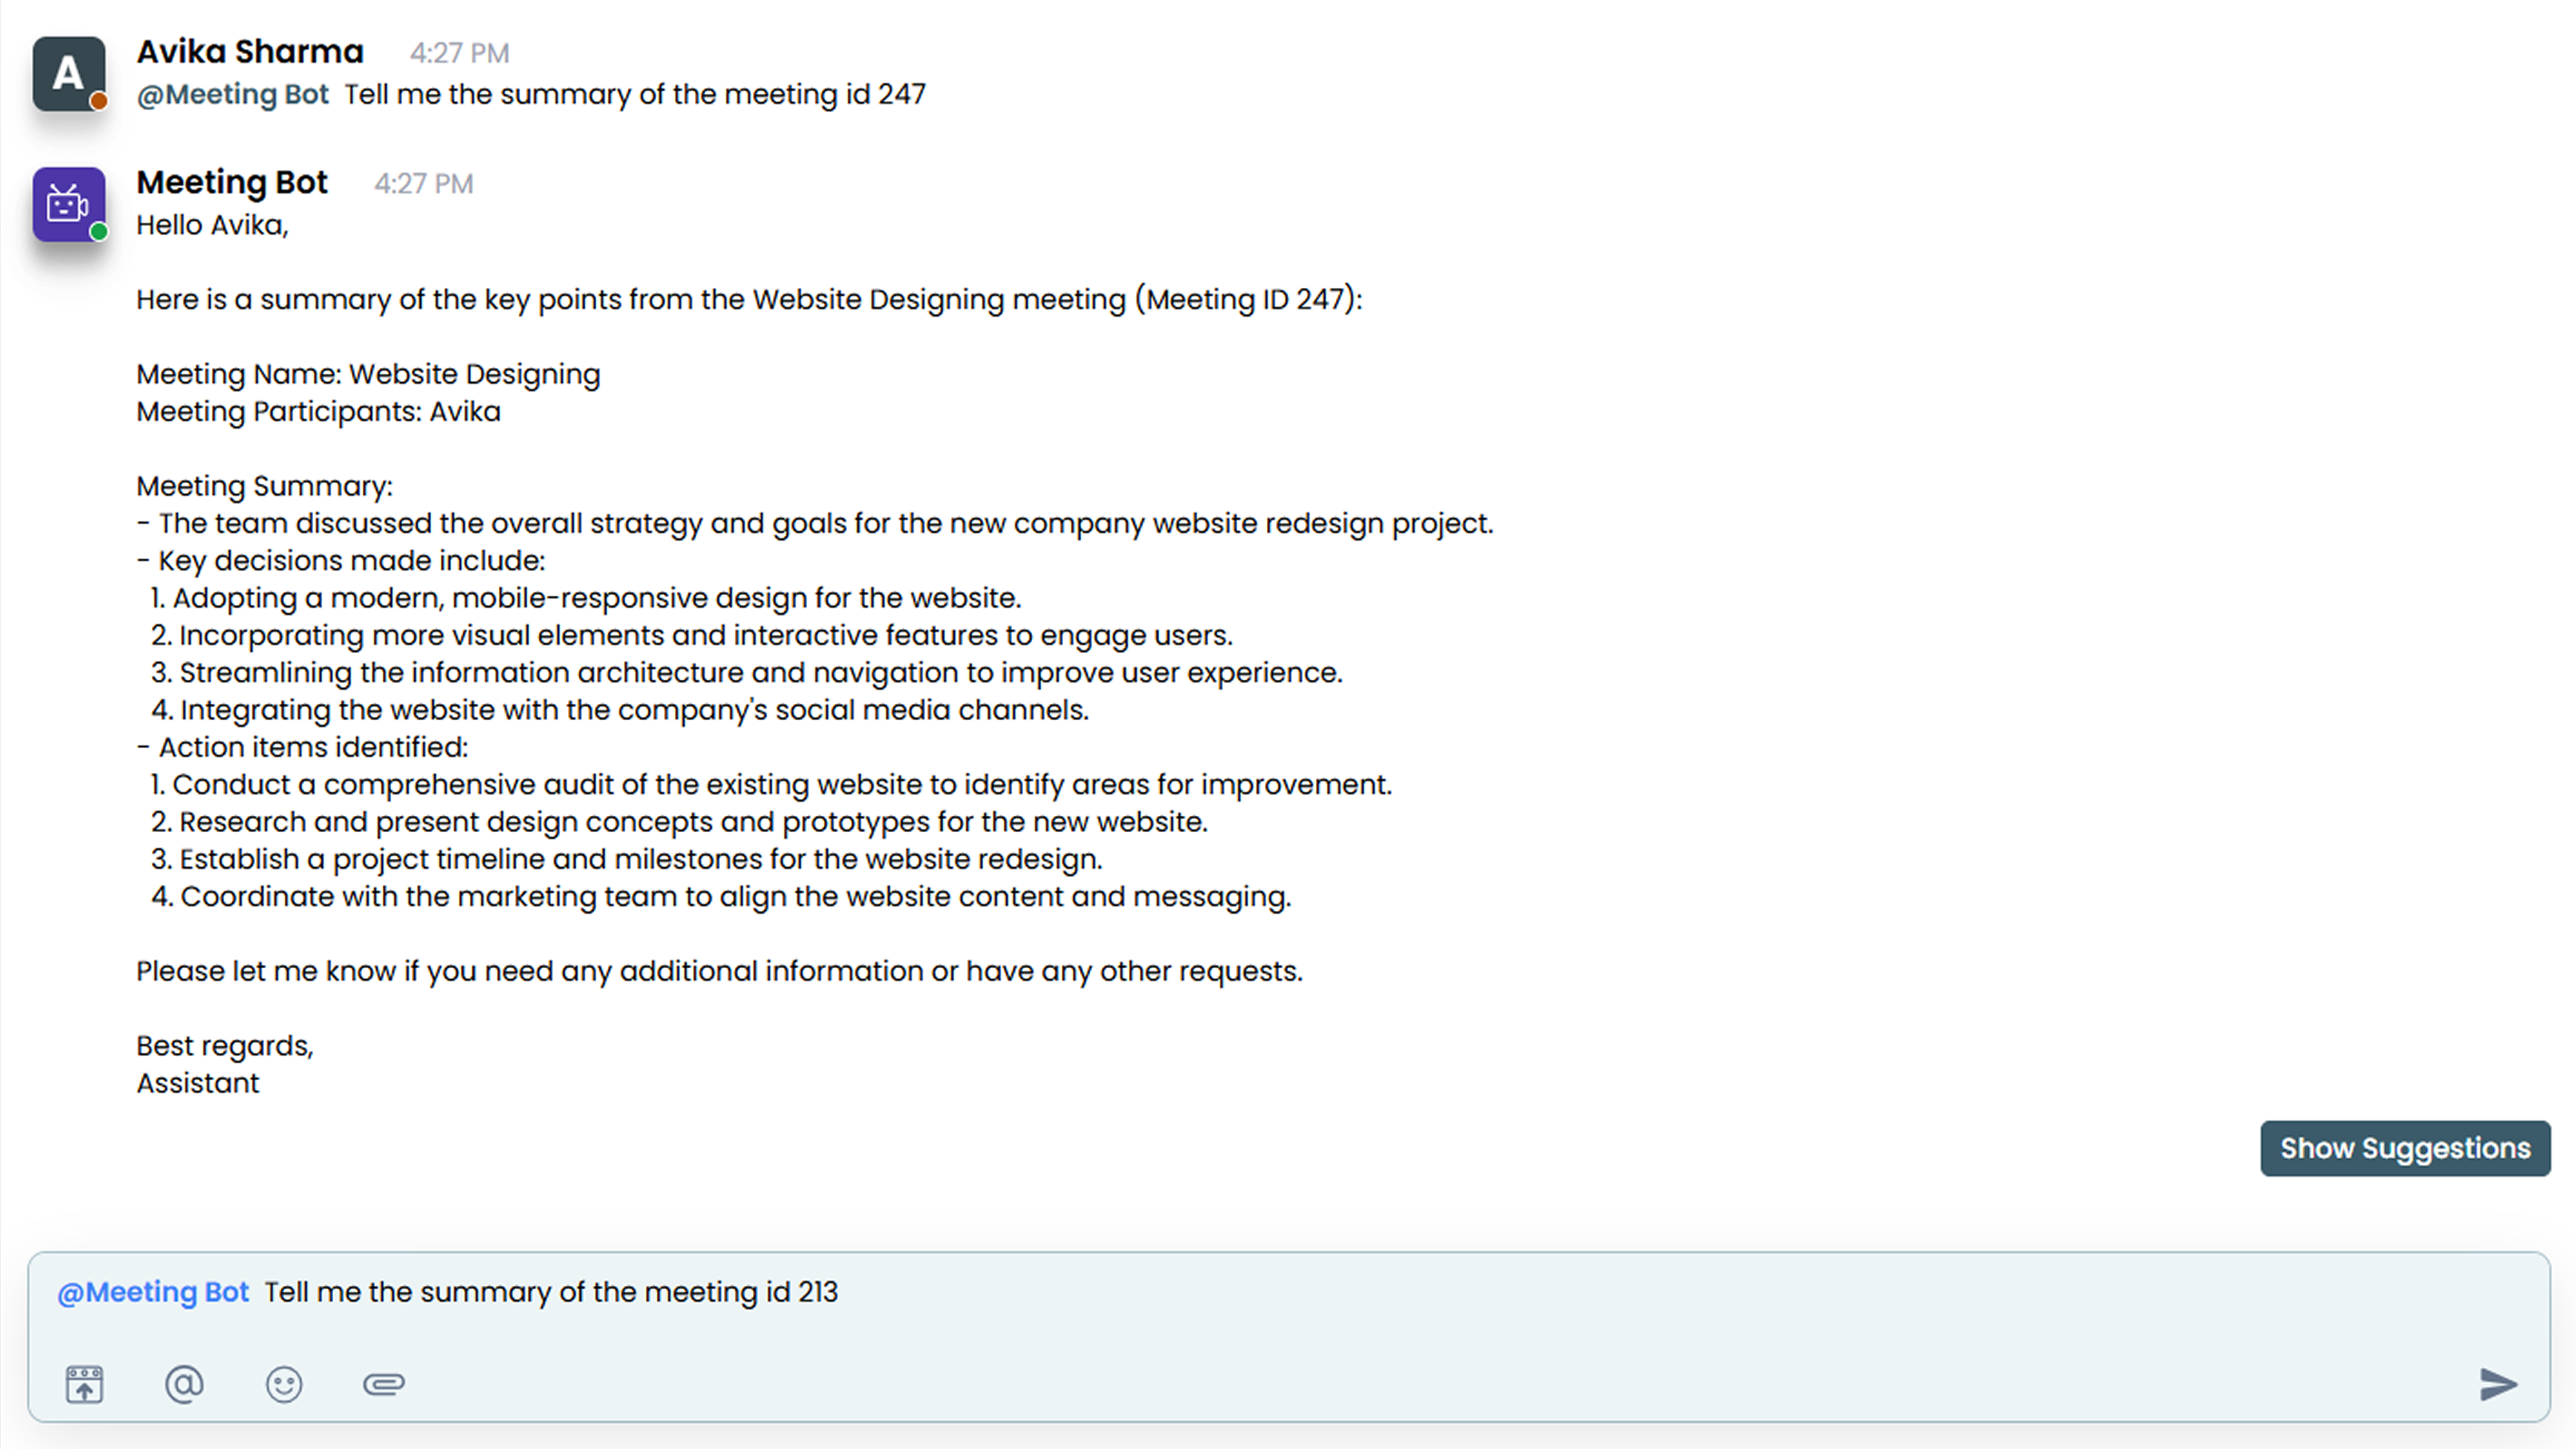Image resolution: width=2576 pixels, height=1449 pixels.
Task: Click the send message arrow icon
Action: pos(2498,1384)
